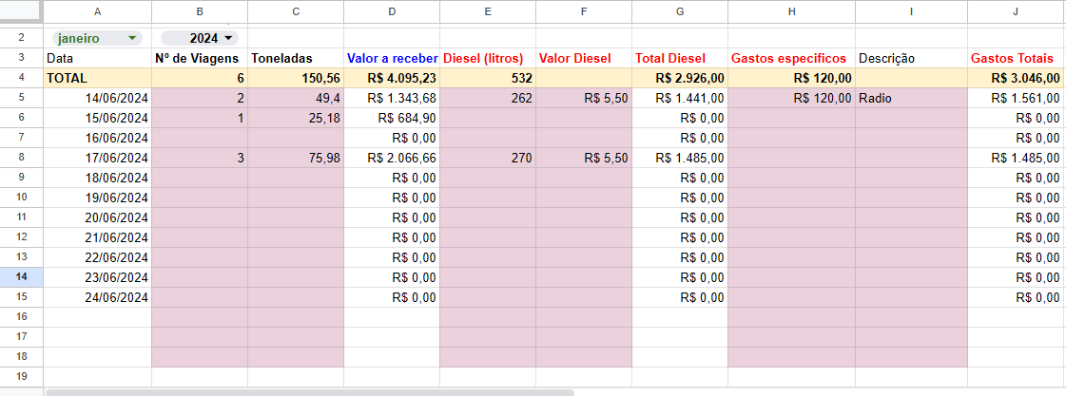1066x396 pixels.
Task: Select column E header
Action: click(x=488, y=10)
